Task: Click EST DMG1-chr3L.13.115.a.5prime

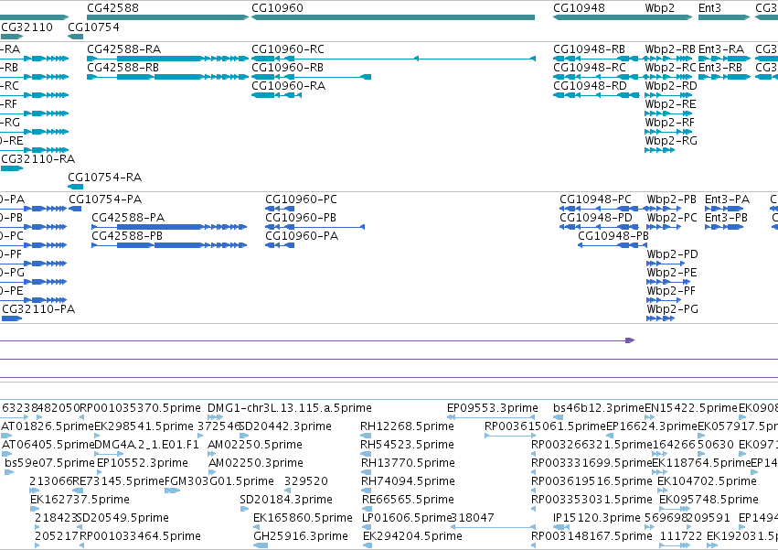Action: pyautogui.click(x=290, y=408)
